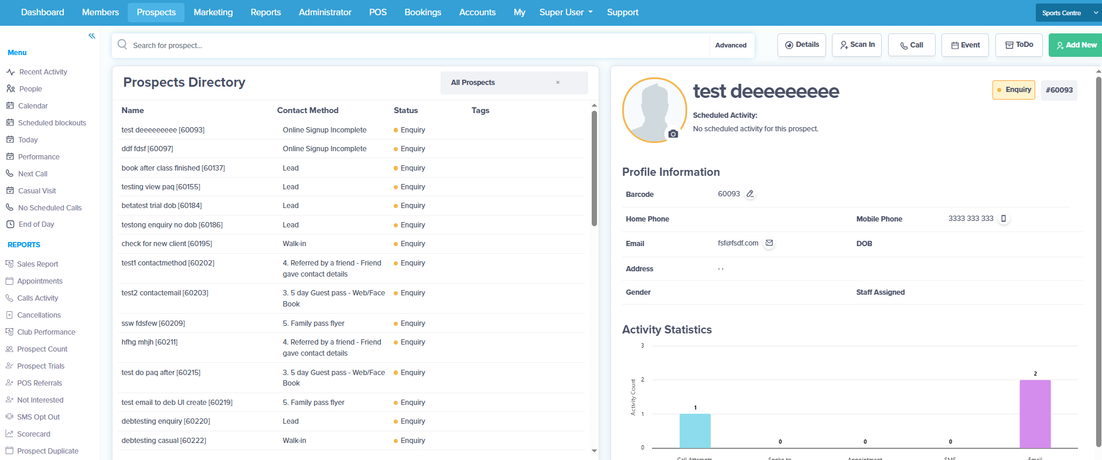
Task: Open Recent Activity from sidebar
Action: (43, 72)
